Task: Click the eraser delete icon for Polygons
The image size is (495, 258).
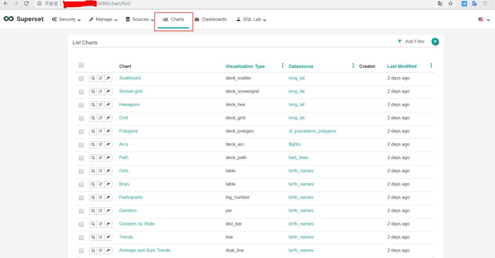Action: 108,132
